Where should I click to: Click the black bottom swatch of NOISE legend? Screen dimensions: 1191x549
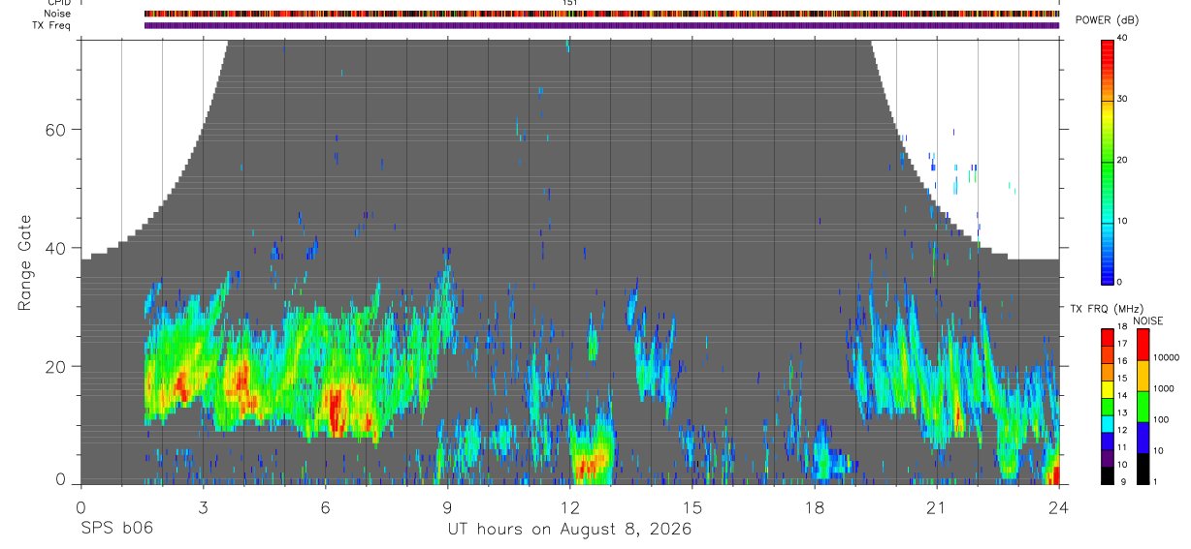tap(1142, 469)
